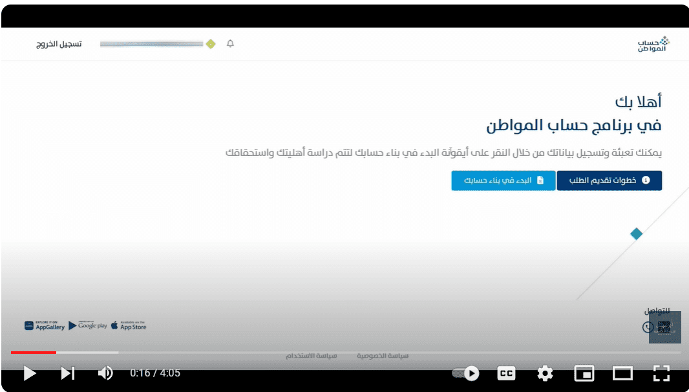The image size is (689, 392).
Task: Seek along the red video progress bar
Action: tap(34, 353)
